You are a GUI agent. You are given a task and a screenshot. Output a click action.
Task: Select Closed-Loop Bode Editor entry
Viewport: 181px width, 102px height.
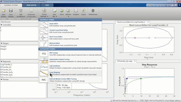pyautogui.click(x=70, y=31)
